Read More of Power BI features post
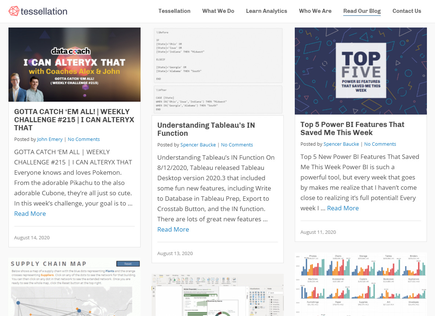435x316 pixels. (x=343, y=208)
